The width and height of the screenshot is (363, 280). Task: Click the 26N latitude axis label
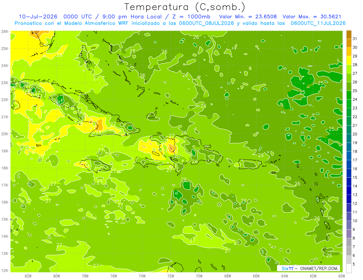(x=5, y=31)
